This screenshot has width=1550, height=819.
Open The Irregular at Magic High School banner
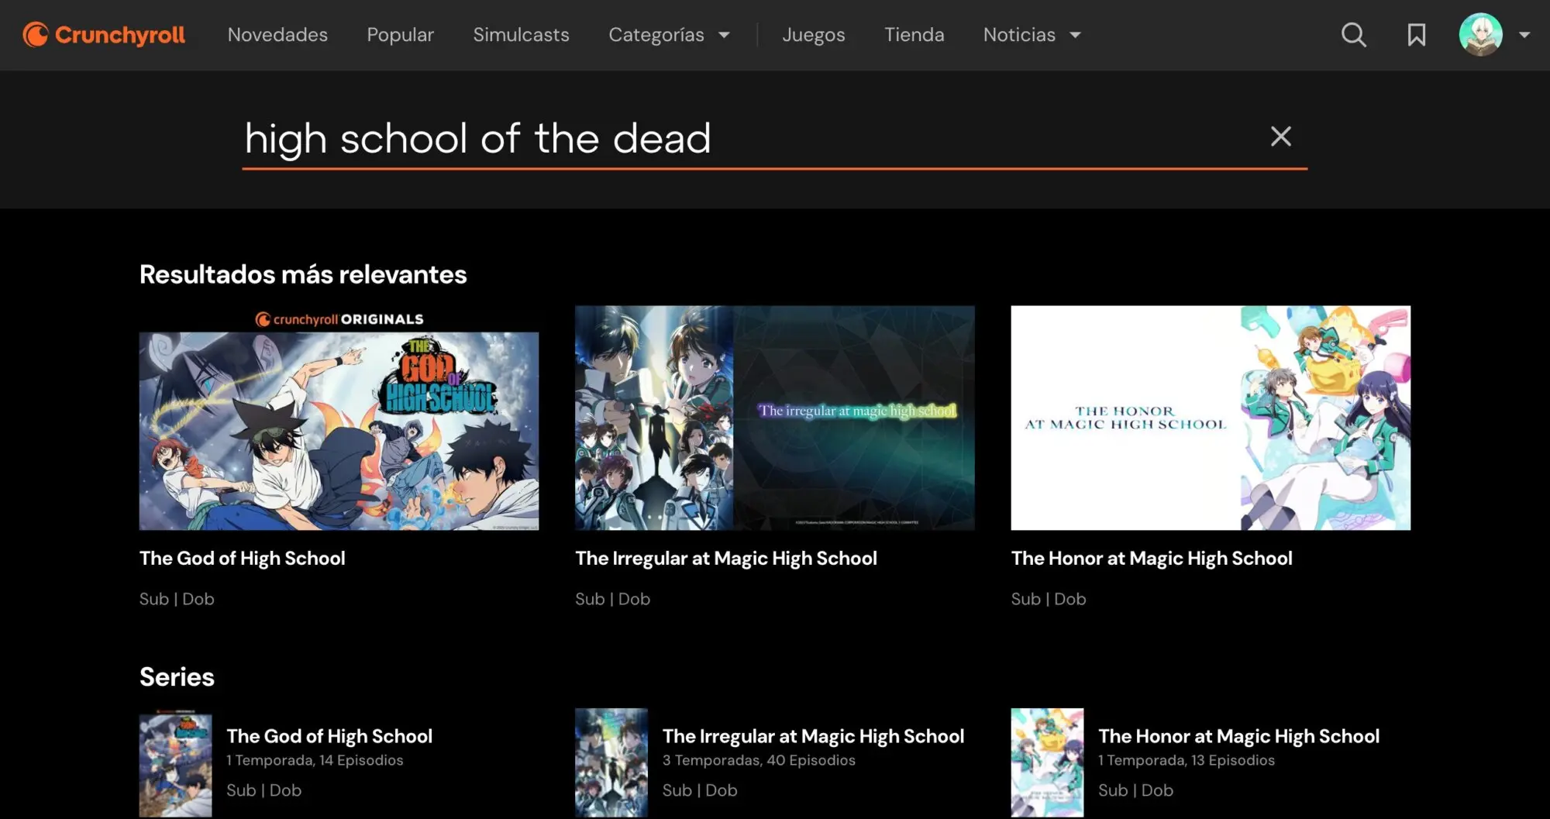(x=774, y=418)
